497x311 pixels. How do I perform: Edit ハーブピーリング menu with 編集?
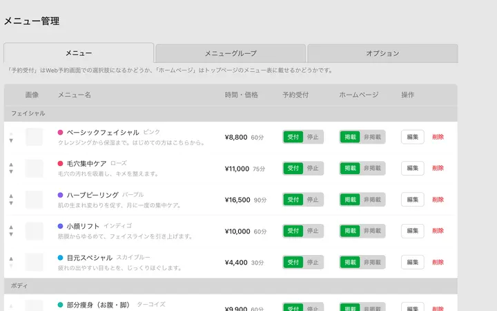(413, 200)
